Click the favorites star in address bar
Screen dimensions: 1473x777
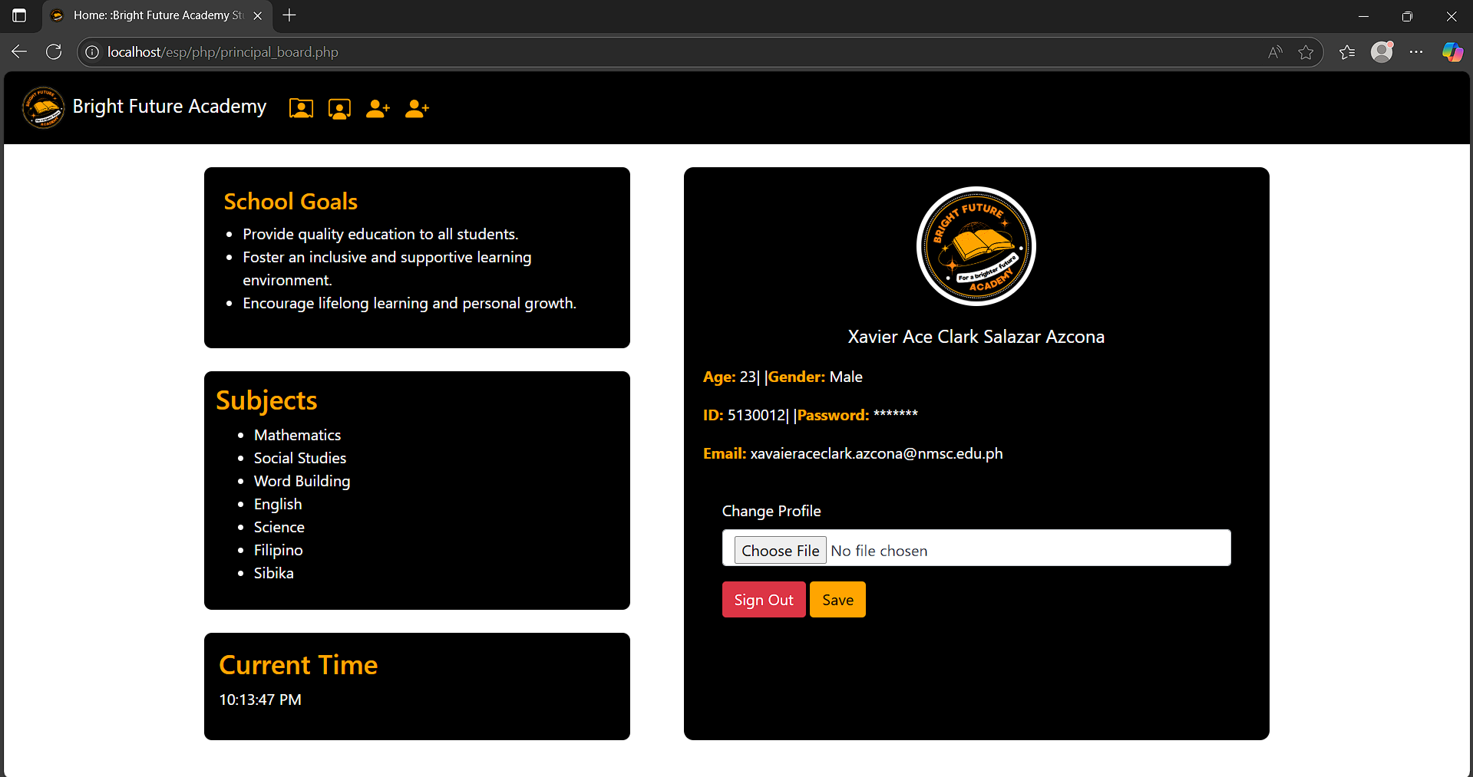pos(1306,51)
